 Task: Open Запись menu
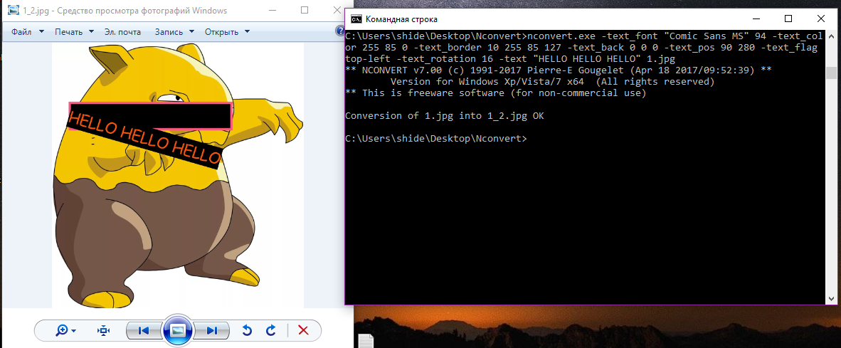click(x=169, y=31)
